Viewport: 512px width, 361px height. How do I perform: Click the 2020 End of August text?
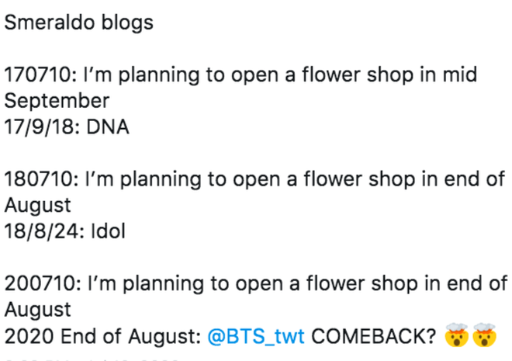pyautogui.click(x=102, y=336)
